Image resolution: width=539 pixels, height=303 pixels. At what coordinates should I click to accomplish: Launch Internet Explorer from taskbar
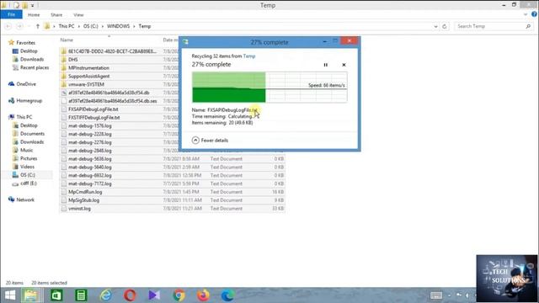[x=106, y=295]
